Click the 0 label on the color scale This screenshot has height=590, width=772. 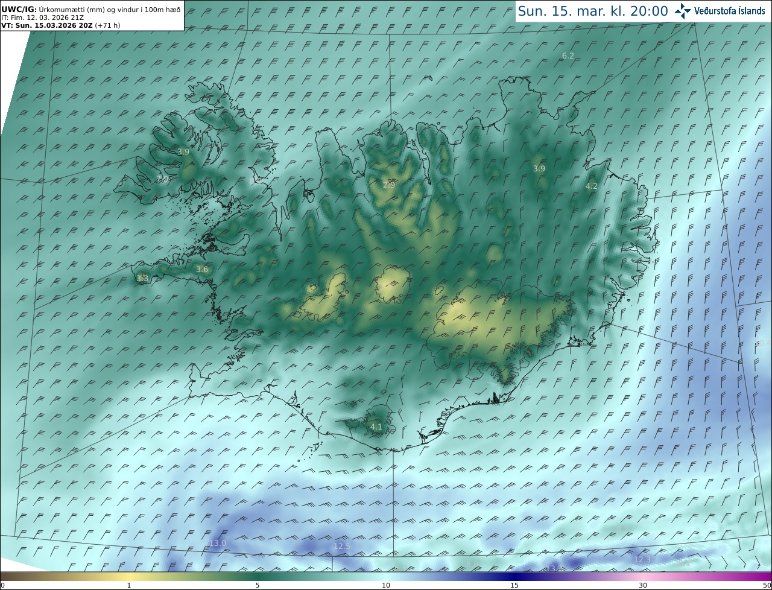click(x=2, y=585)
